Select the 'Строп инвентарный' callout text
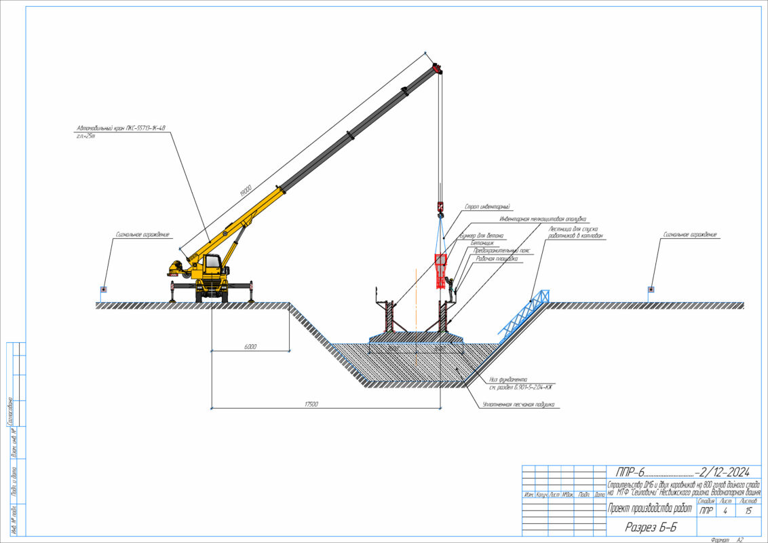 487,207
